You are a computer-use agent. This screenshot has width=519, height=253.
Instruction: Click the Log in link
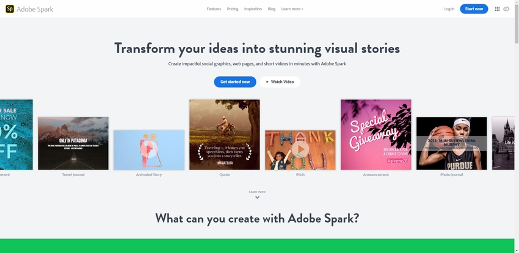point(449,9)
